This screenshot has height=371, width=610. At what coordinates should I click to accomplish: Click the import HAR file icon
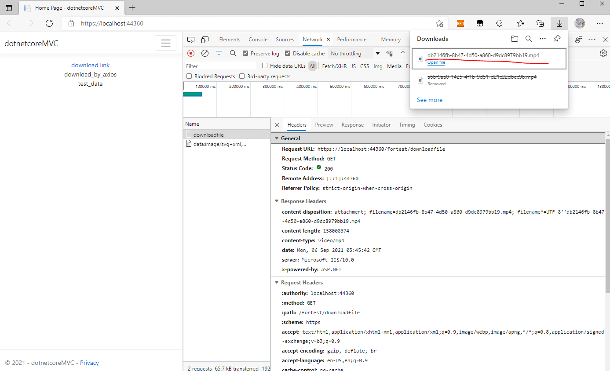tap(403, 53)
